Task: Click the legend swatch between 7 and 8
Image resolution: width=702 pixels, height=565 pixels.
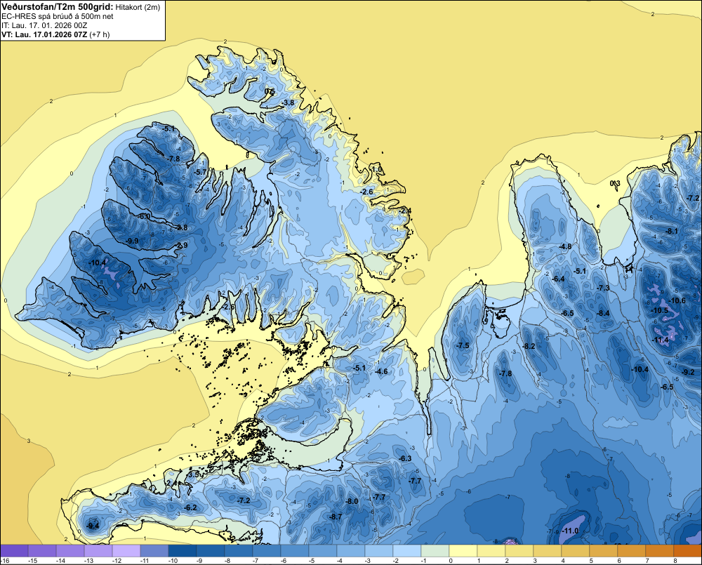Action: point(660,551)
